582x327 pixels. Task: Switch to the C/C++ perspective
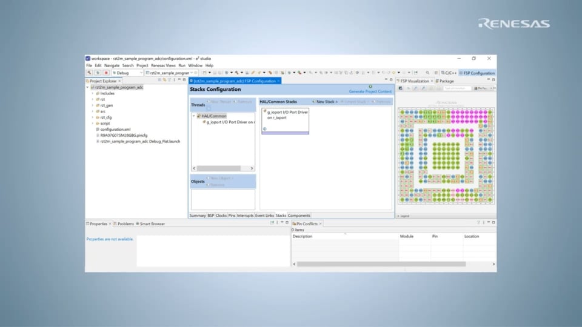tap(449, 73)
